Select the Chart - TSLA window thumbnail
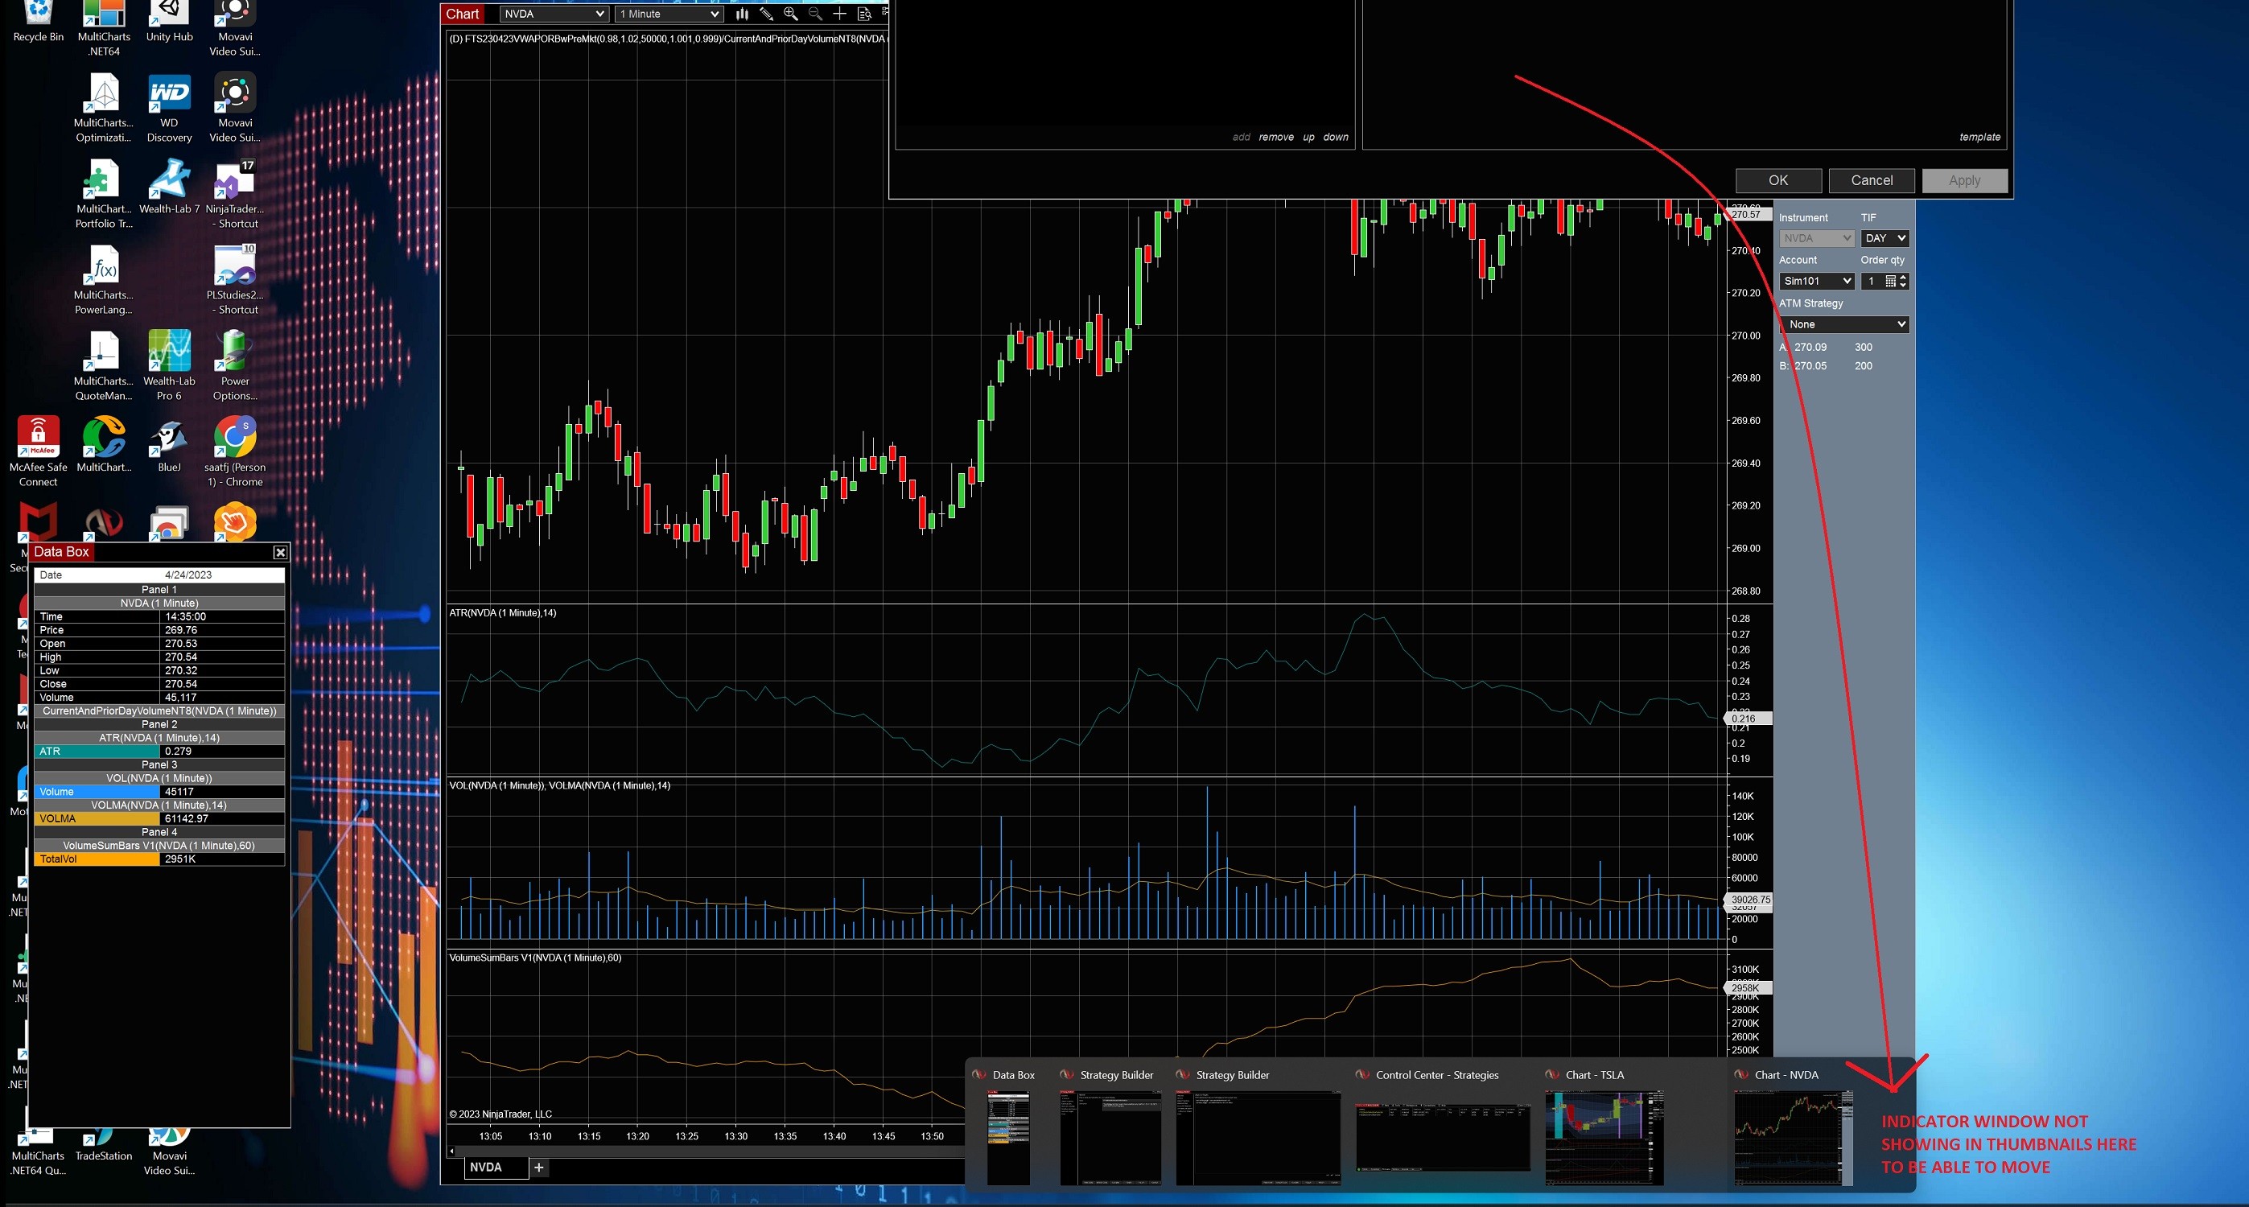 pyautogui.click(x=1604, y=1135)
